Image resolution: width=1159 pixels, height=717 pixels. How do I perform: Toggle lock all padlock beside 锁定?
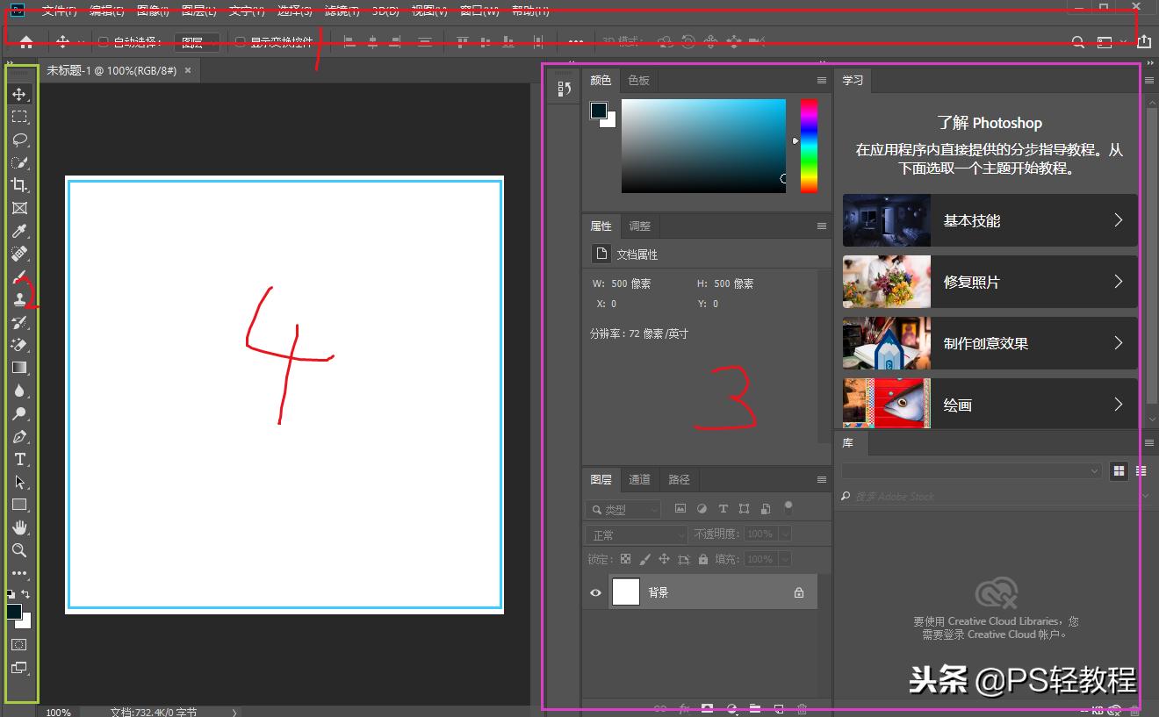[703, 559]
